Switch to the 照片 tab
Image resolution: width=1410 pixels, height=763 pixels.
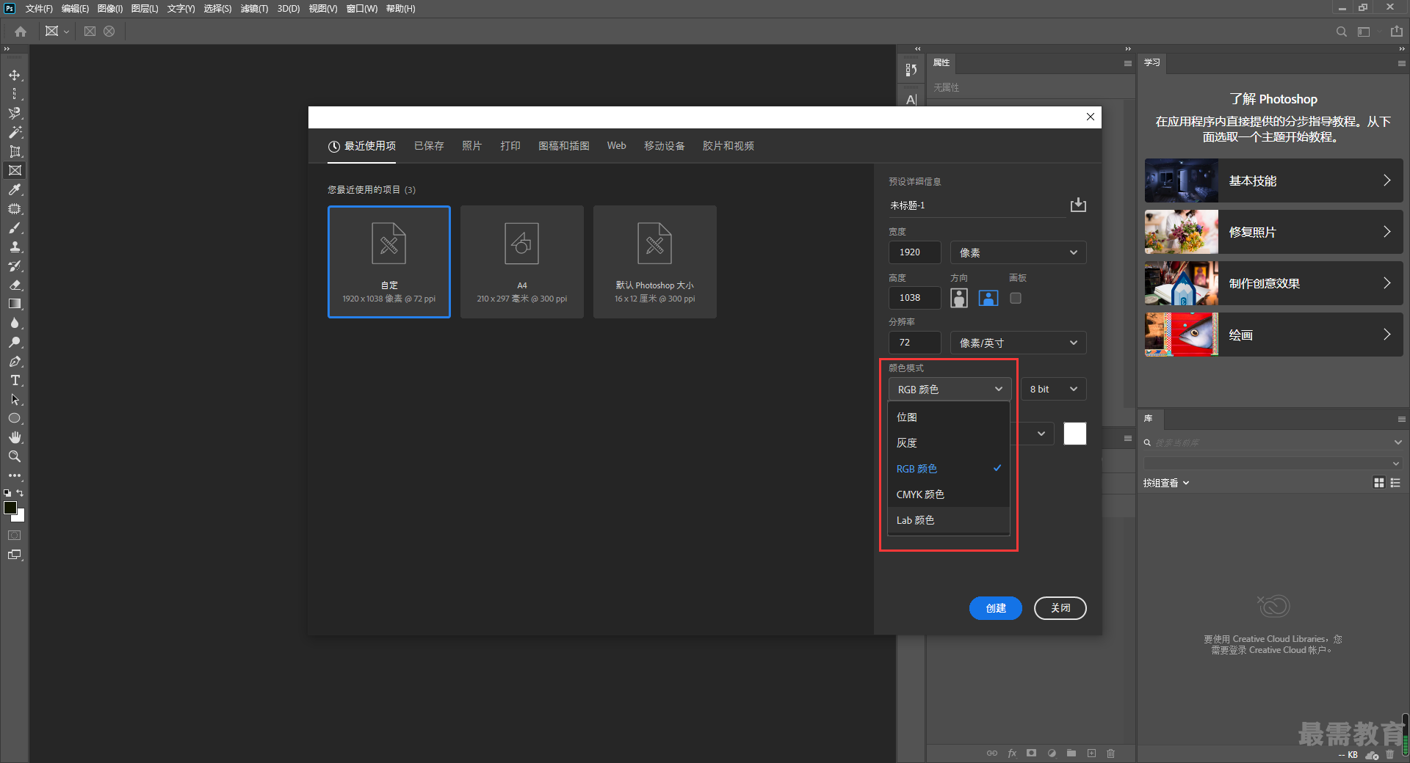click(471, 146)
